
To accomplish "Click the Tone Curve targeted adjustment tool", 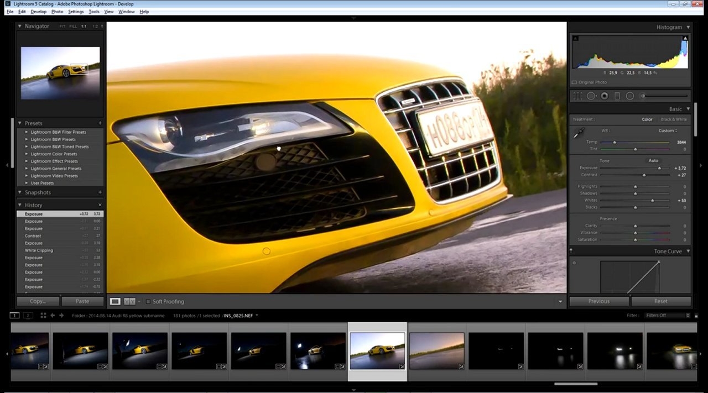I will click(574, 263).
